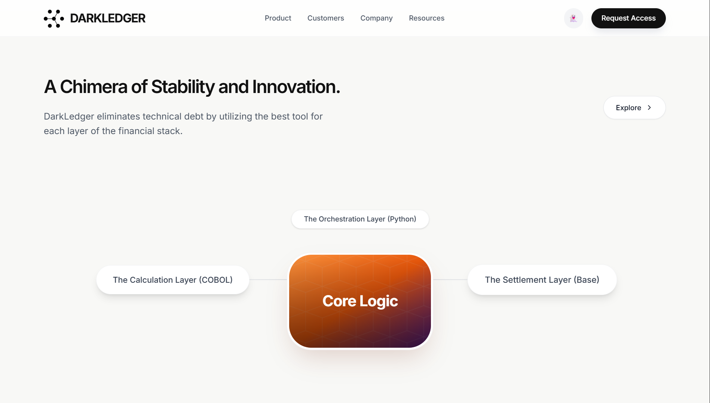Screen dimensions: 710x403
Task: Open the Product menu
Action: click(x=278, y=18)
